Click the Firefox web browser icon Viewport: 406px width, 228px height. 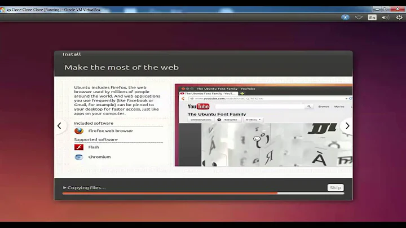pyautogui.click(x=79, y=131)
